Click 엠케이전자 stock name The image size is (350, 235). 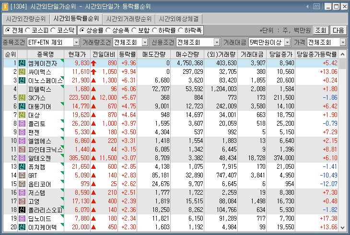(43, 63)
